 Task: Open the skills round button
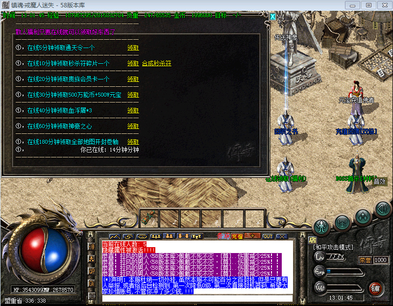pyautogui.click(x=363, y=216)
